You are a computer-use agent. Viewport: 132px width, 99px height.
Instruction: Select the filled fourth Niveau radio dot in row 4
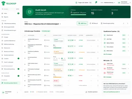coord(62,58)
